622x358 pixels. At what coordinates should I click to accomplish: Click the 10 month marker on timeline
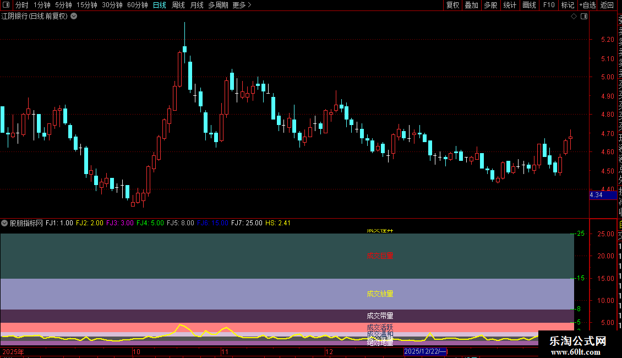pyautogui.click(x=137, y=351)
